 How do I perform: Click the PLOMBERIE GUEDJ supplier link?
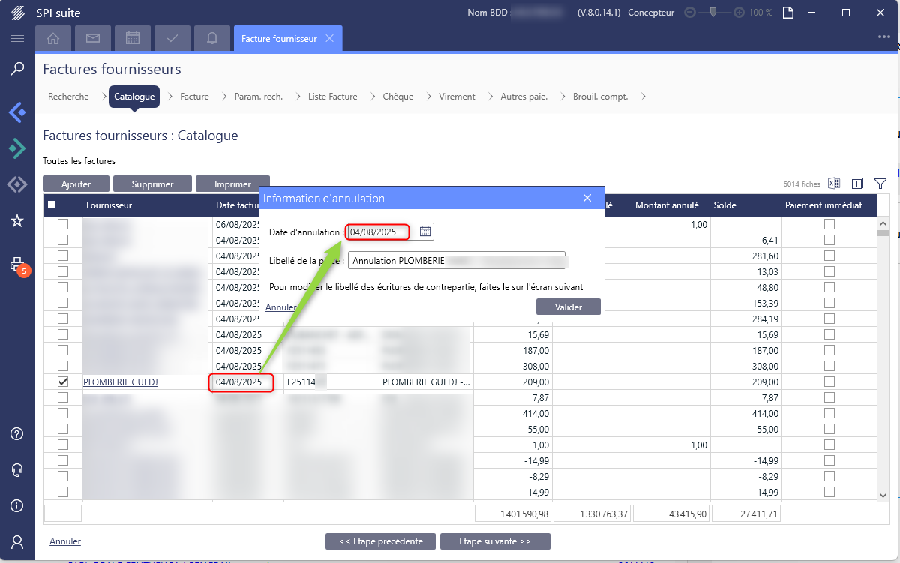coord(121,382)
